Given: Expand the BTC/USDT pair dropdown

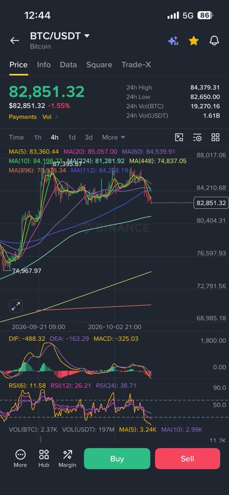Looking at the screenshot, I should tap(87, 36).
